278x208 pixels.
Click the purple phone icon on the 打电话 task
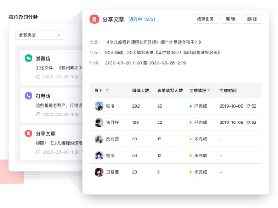coord(28,96)
